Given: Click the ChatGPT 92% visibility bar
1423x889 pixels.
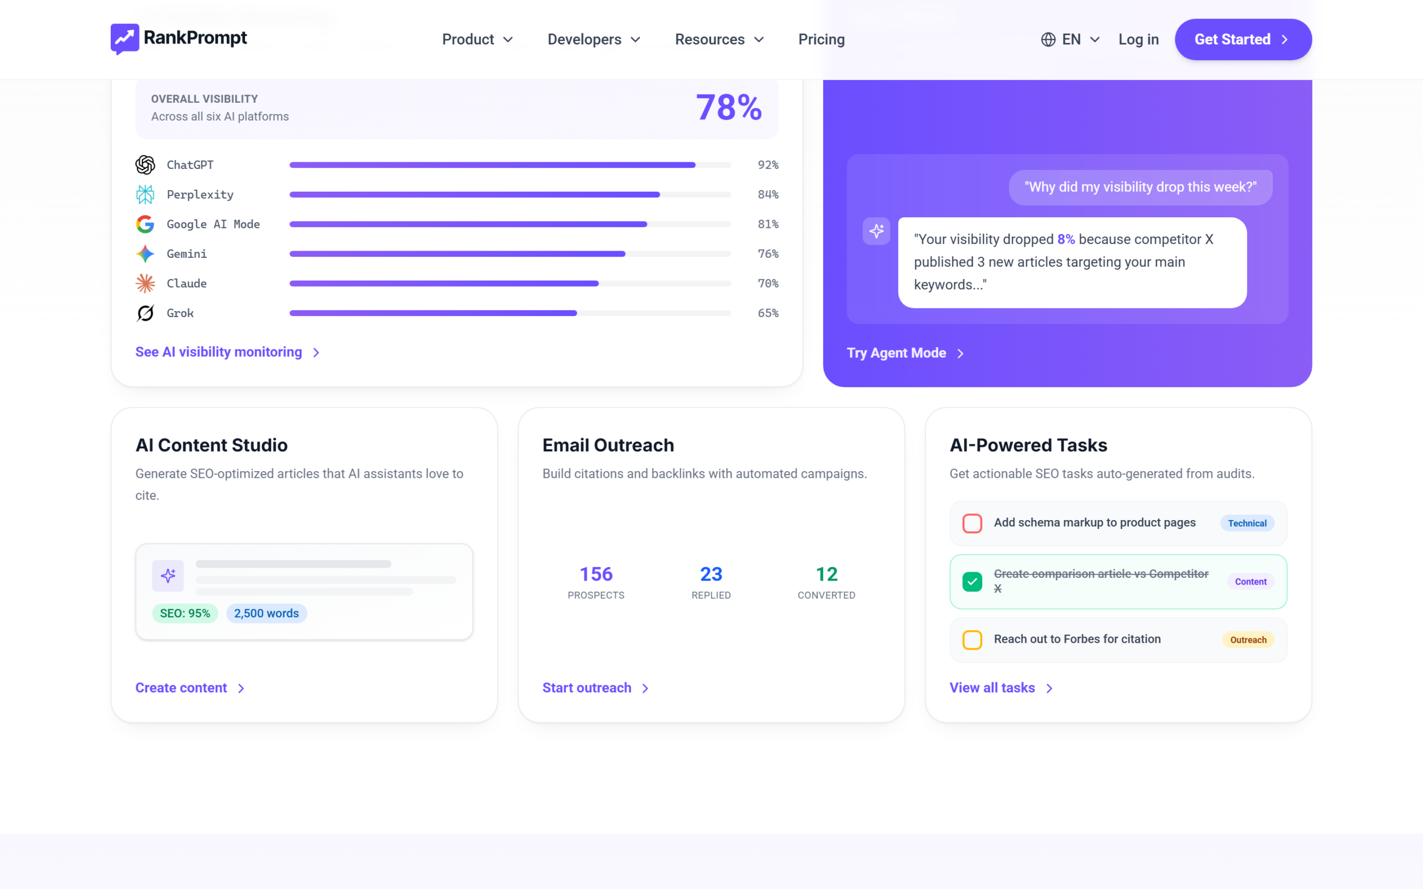Looking at the screenshot, I should click(x=510, y=165).
